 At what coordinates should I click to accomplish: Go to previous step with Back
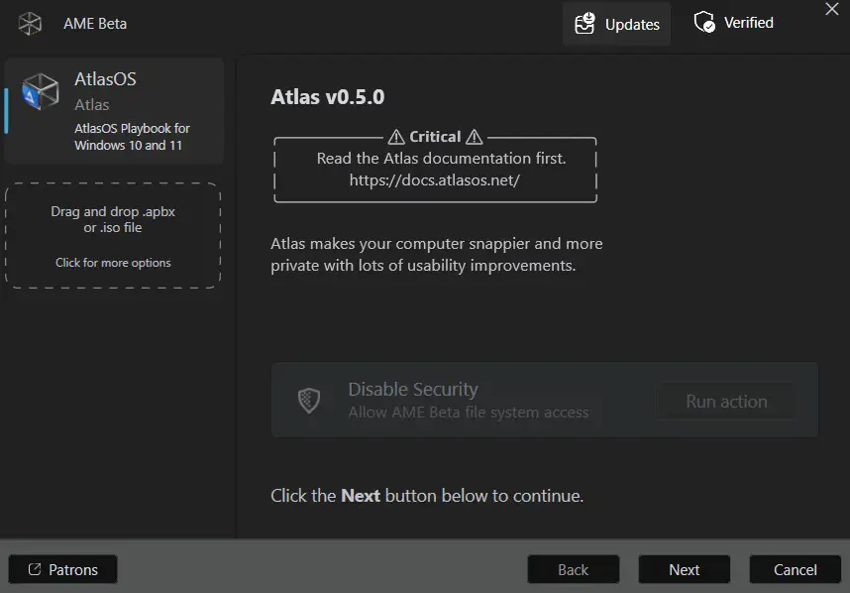point(573,569)
